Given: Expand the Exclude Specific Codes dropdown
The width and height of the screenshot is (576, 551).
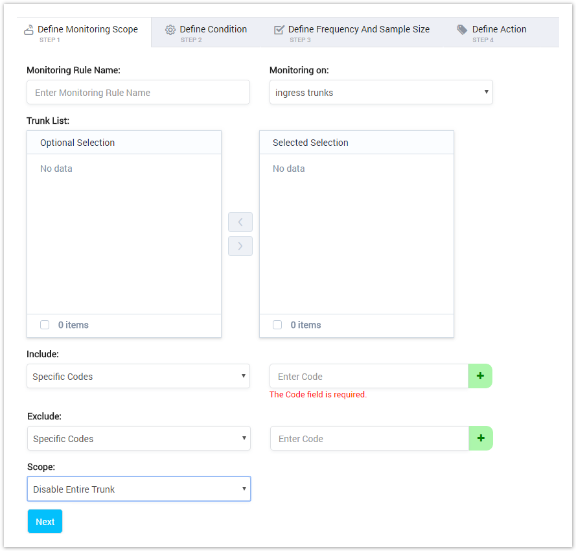Looking at the screenshot, I should tap(138, 438).
